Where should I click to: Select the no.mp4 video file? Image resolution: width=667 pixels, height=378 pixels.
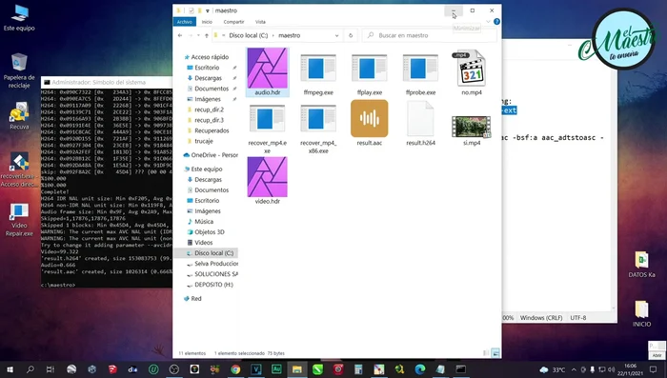[472, 72]
